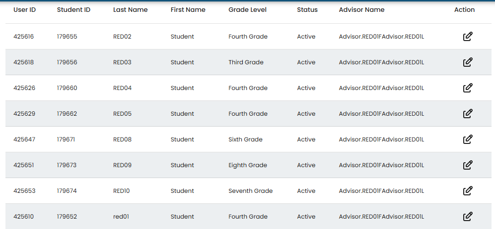Click the First Name column header
This screenshot has width=495, height=229.
pyautogui.click(x=188, y=10)
